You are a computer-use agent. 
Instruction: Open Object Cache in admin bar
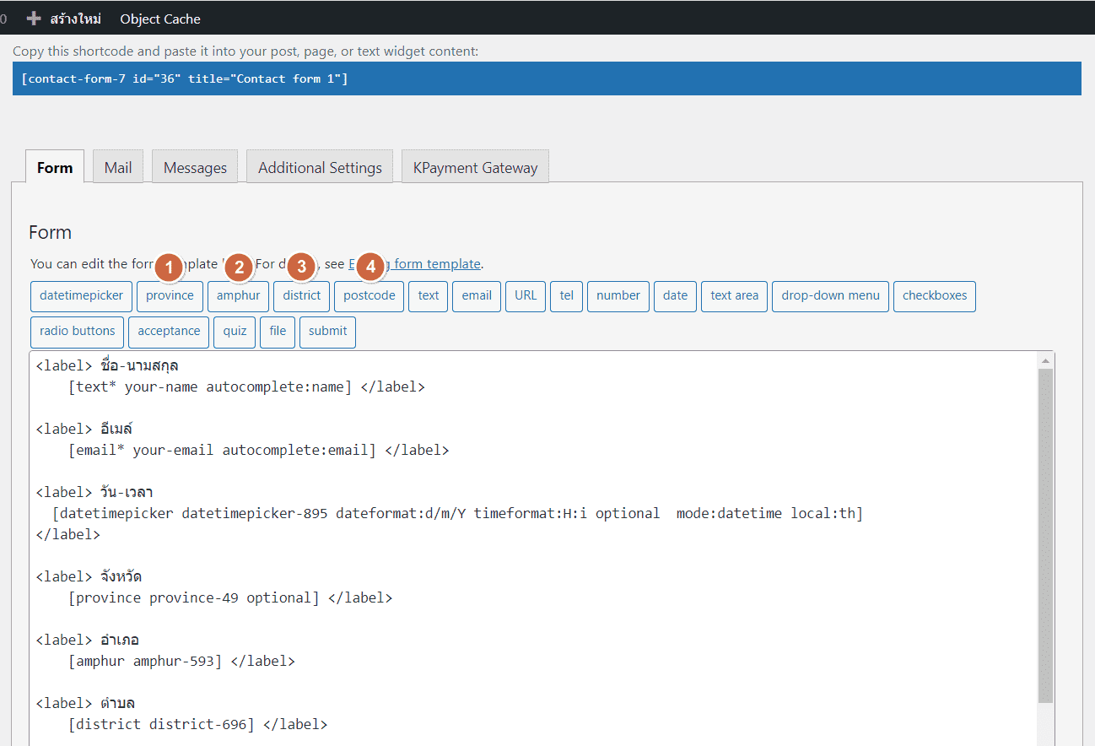coord(160,18)
